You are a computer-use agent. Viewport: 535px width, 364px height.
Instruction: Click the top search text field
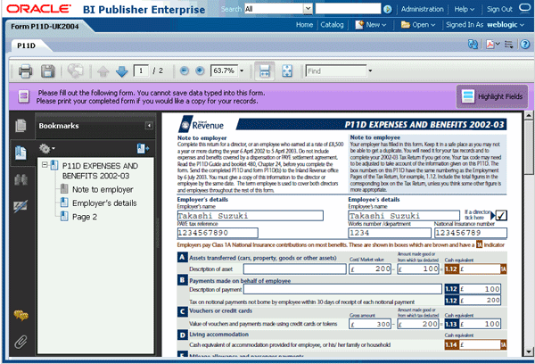tap(348, 9)
